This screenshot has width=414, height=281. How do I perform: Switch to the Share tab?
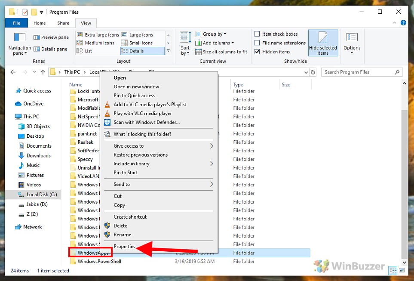point(63,23)
